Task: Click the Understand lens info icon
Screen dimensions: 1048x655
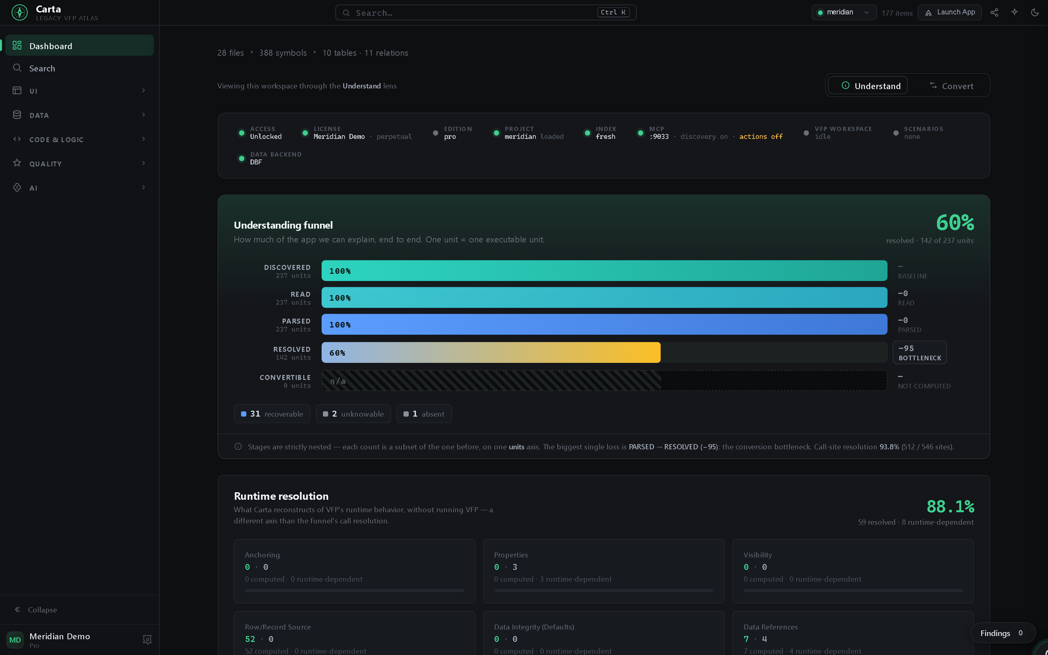Action: pos(845,85)
